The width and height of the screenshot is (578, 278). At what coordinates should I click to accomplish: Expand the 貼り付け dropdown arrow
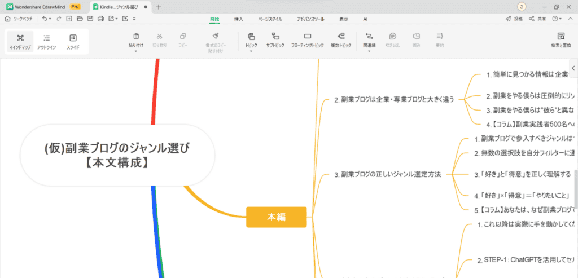(136, 51)
